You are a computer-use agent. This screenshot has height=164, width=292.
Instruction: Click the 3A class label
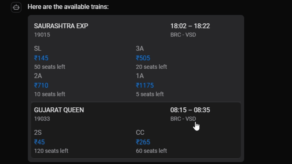tap(140, 49)
